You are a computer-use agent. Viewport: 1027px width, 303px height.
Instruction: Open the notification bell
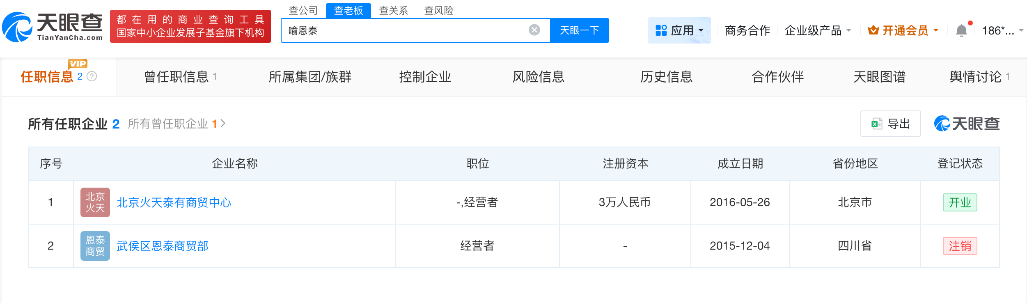(961, 30)
